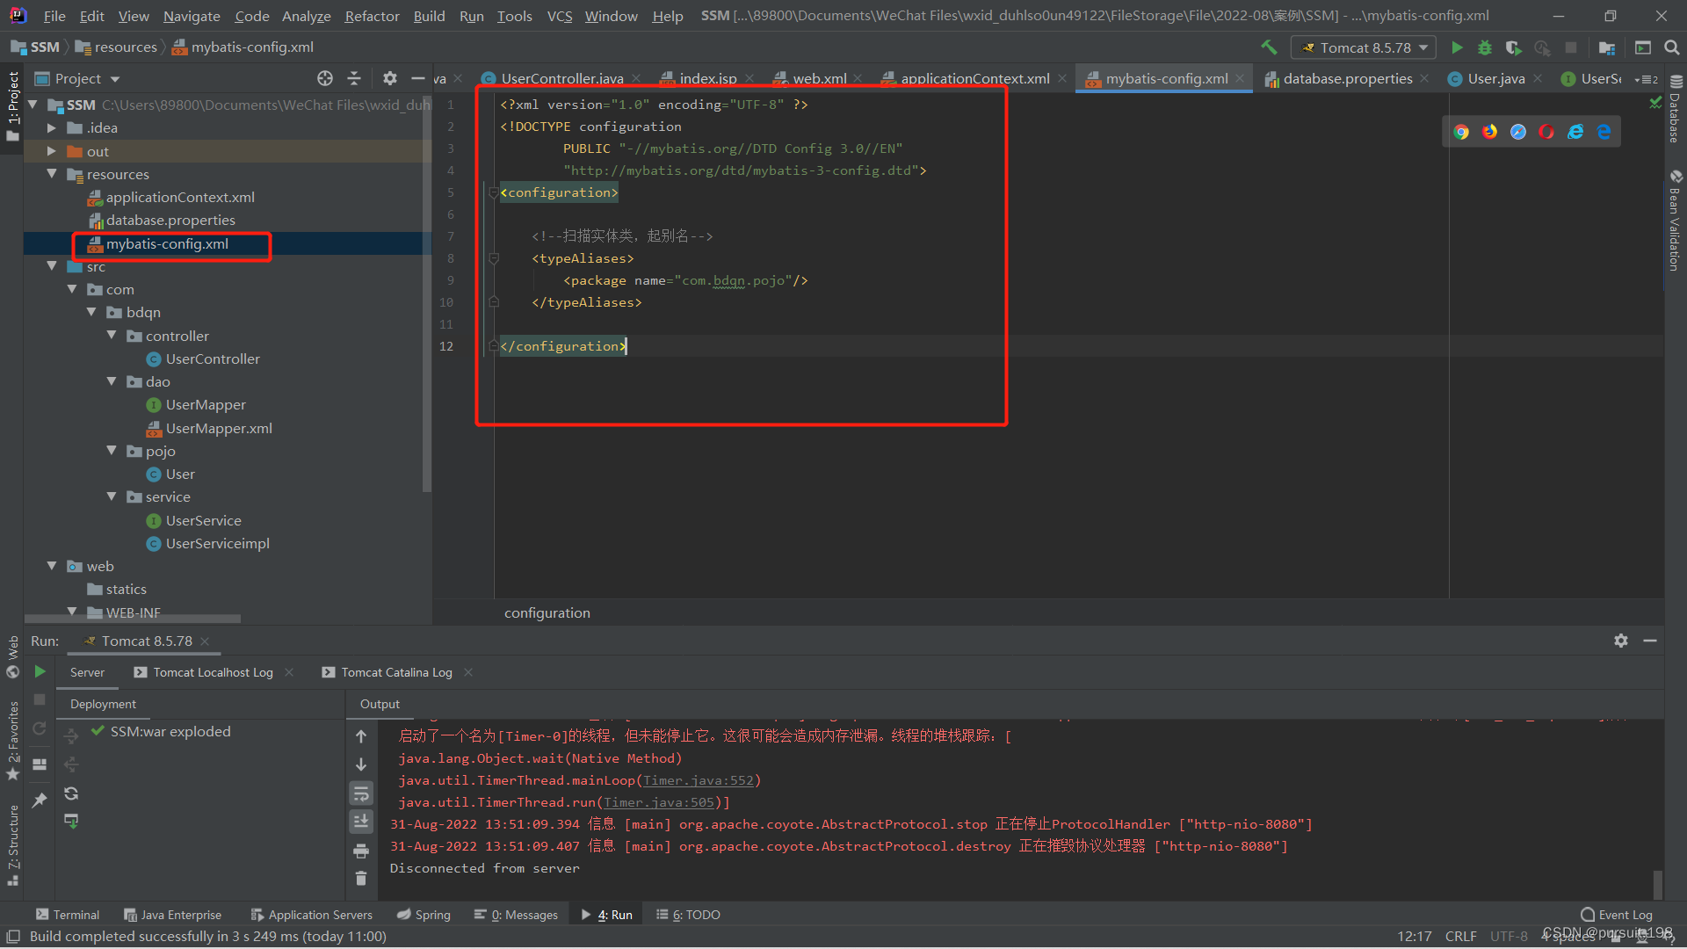Click the Debug bug icon
The height and width of the screenshot is (949, 1687).
tap(1485, 47)
